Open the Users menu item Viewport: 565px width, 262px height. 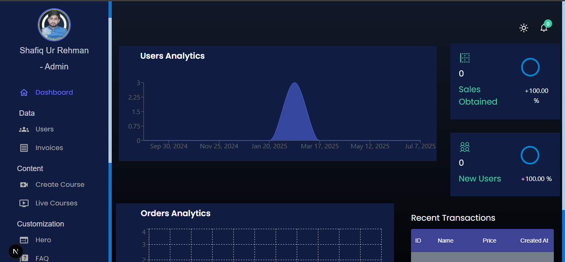45,129
